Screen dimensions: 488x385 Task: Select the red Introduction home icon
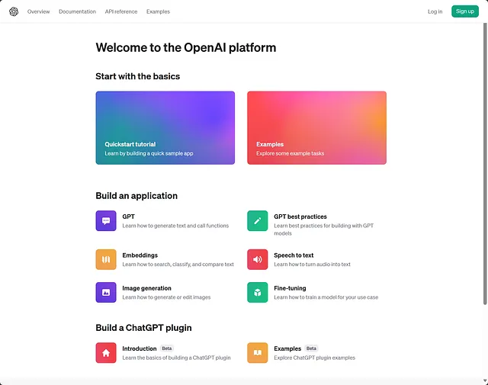pyautogui.click(x=106, y=353)
